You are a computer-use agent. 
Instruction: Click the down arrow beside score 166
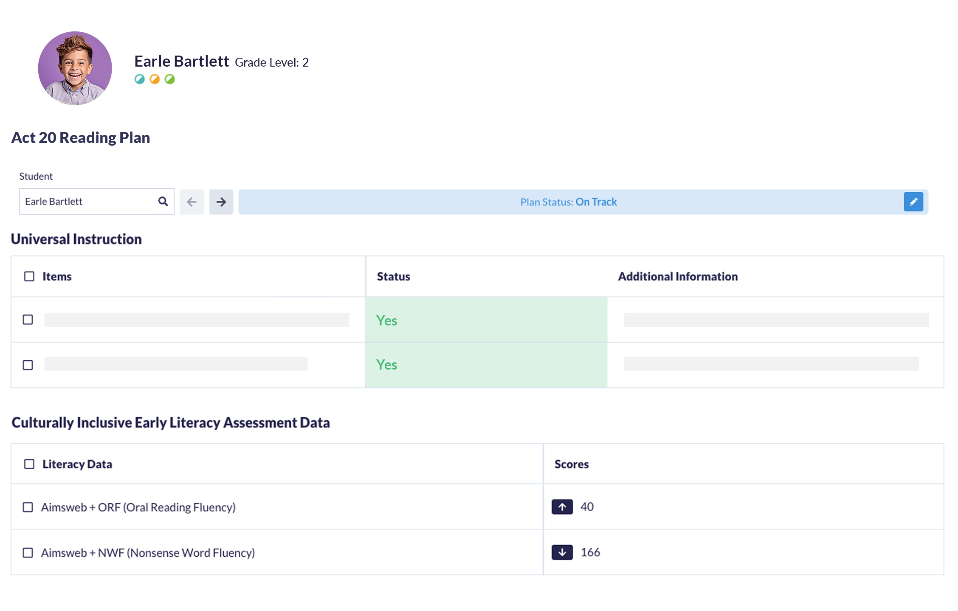[562, 552]
